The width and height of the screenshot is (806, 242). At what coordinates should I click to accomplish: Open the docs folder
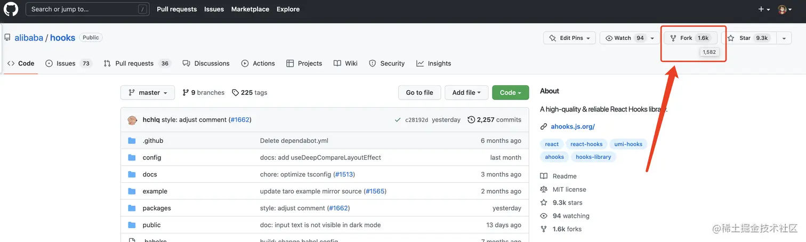coord(150,174)
